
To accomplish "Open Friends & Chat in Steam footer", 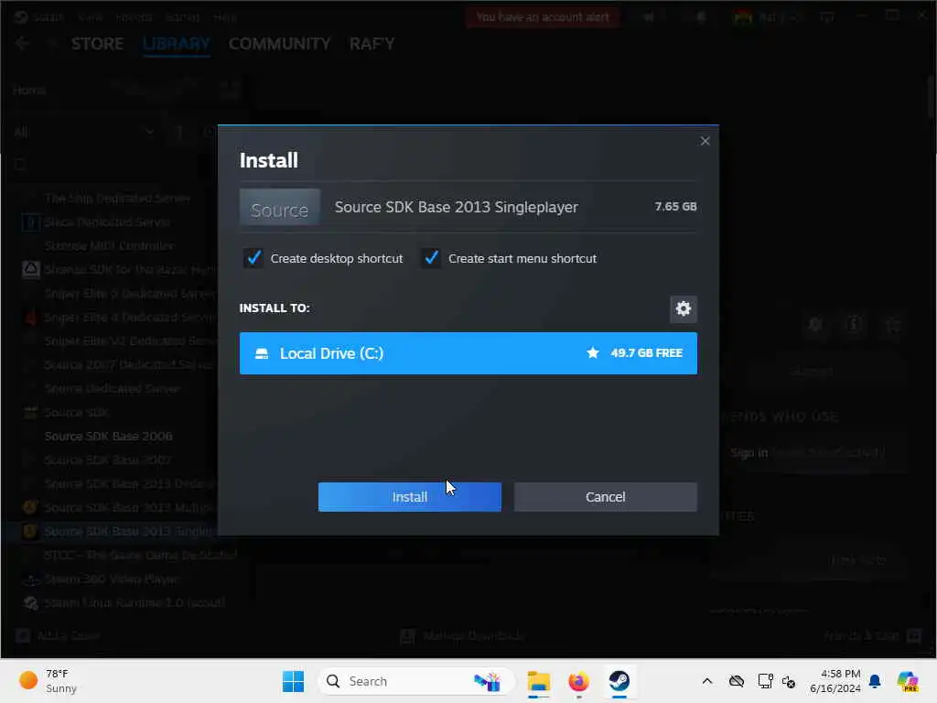I will [x=873, y=635].
